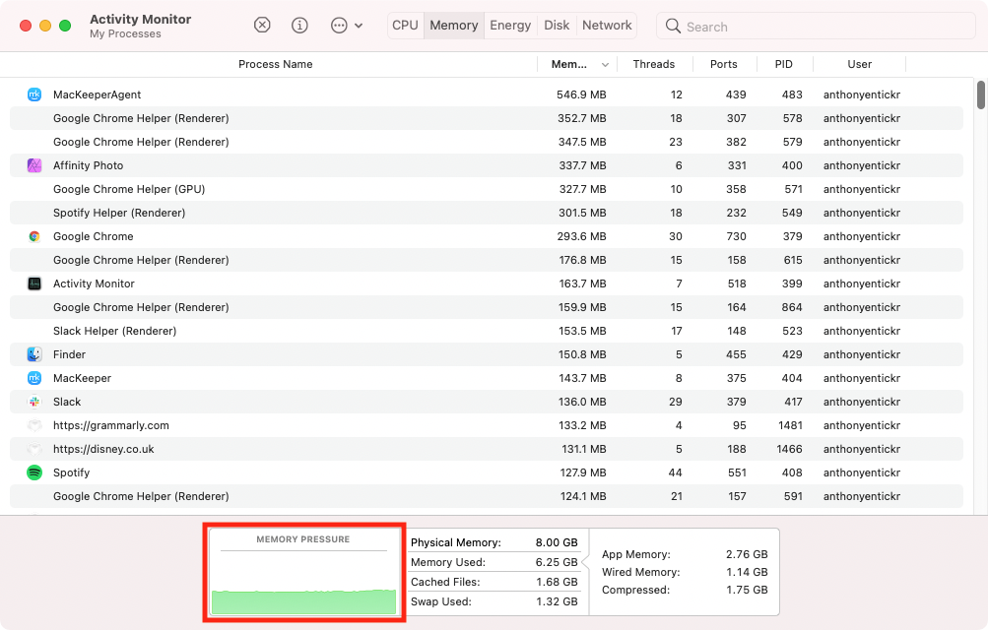Click the grammarly.com process icon
Viewport: 988px width, 630px height.
click(34, 425)
